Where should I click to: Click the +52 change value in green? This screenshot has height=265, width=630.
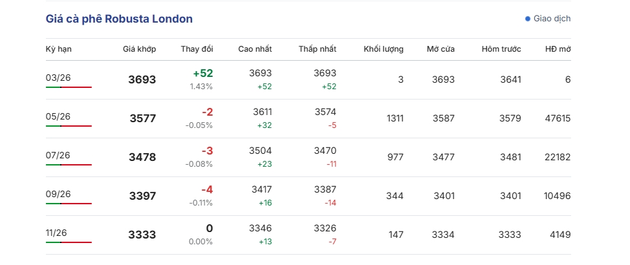202,74
